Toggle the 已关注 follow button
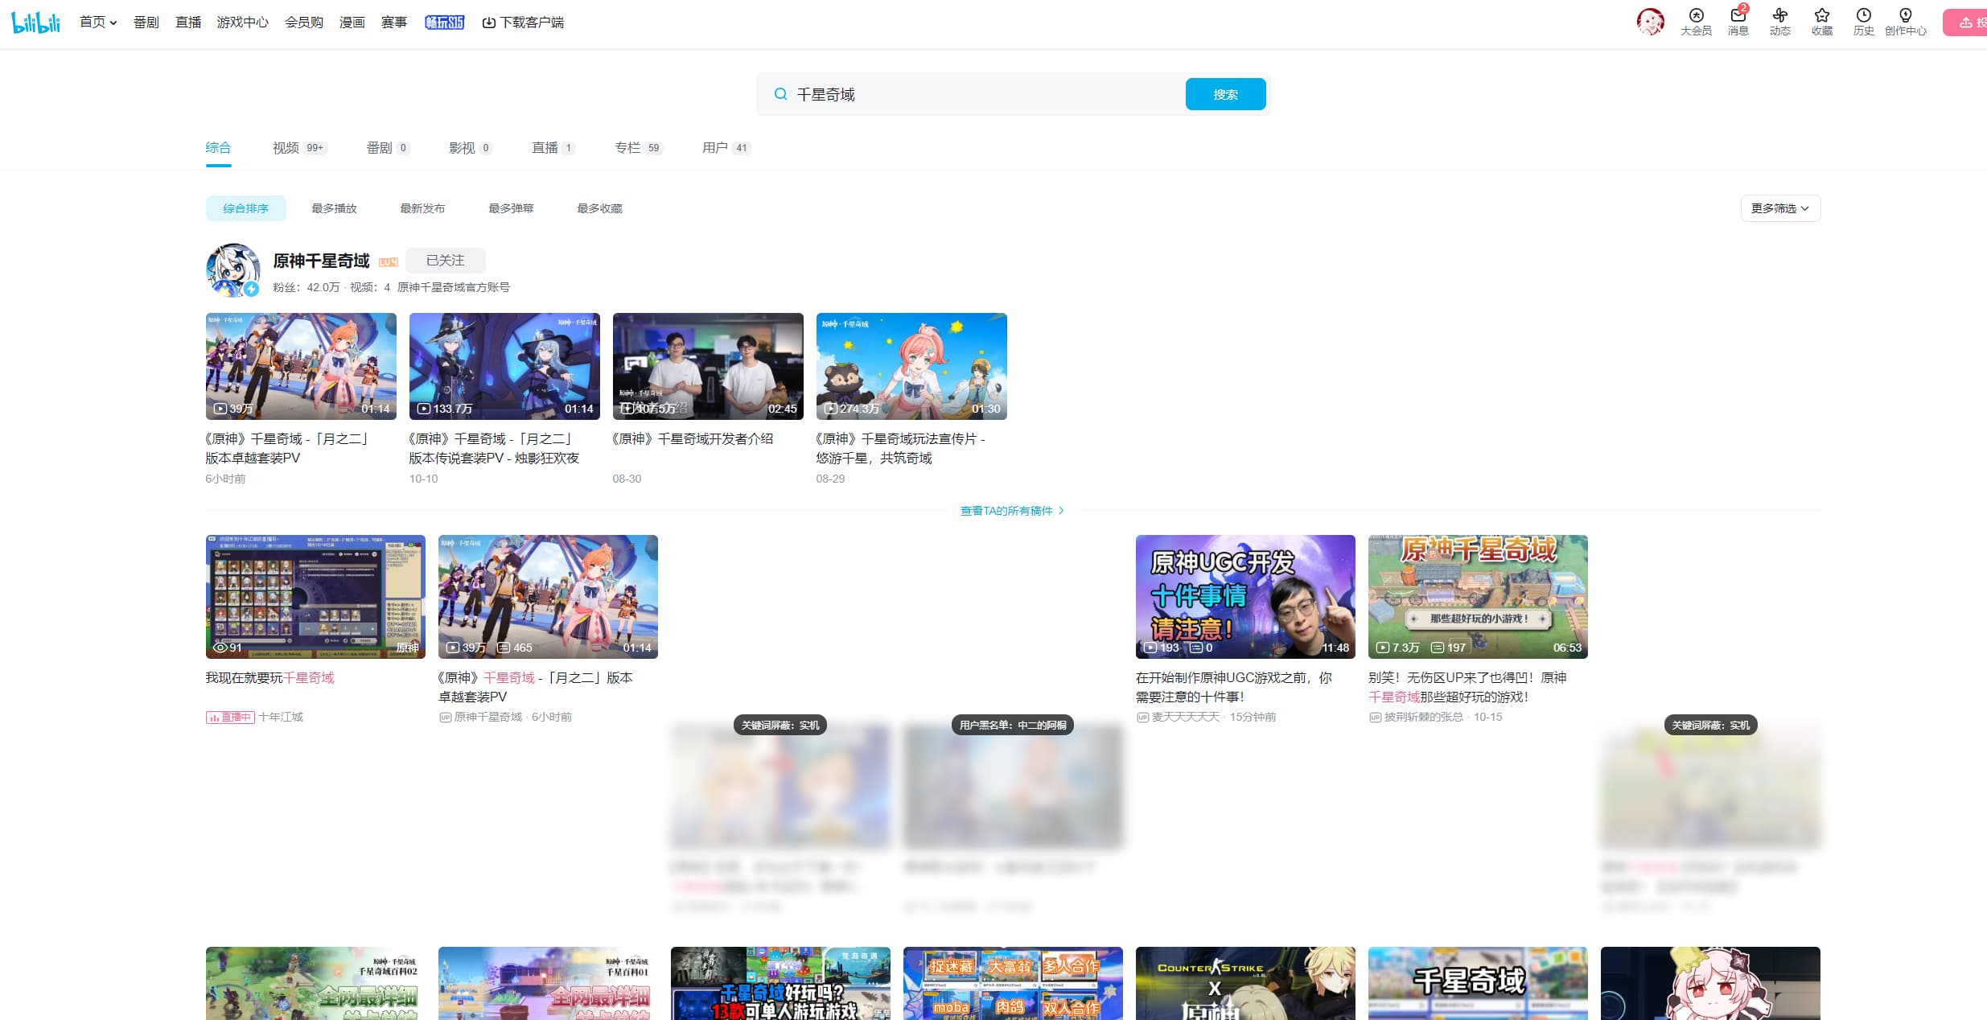The width and height of the screenshot is (1987, 1020). 445,261
